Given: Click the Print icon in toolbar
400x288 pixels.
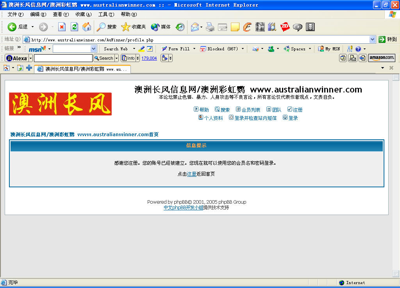Looking at the screenshot, I should coord(210,27).
